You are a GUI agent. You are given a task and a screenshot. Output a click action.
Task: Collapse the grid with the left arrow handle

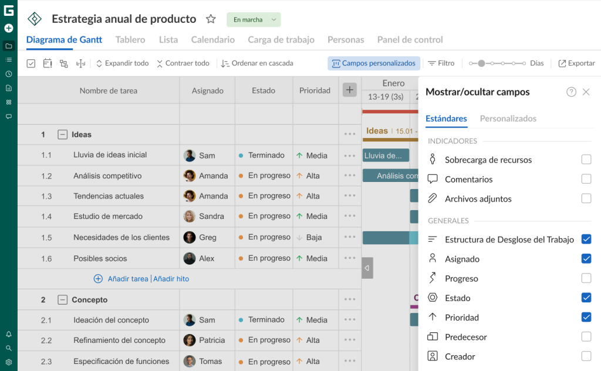367,268
